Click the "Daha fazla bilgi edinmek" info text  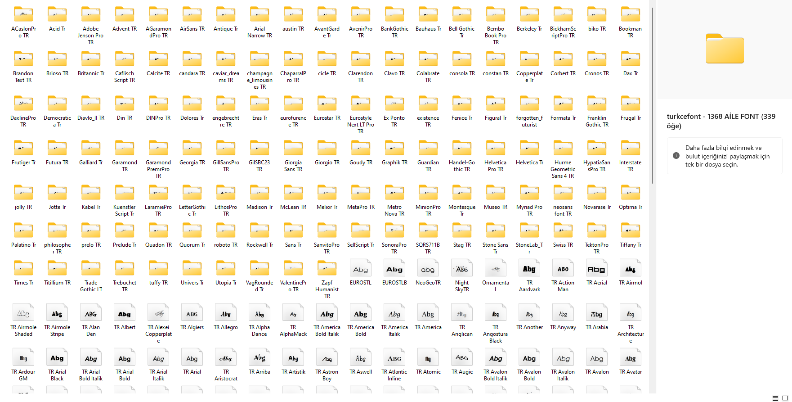click(x=727, y=156)
